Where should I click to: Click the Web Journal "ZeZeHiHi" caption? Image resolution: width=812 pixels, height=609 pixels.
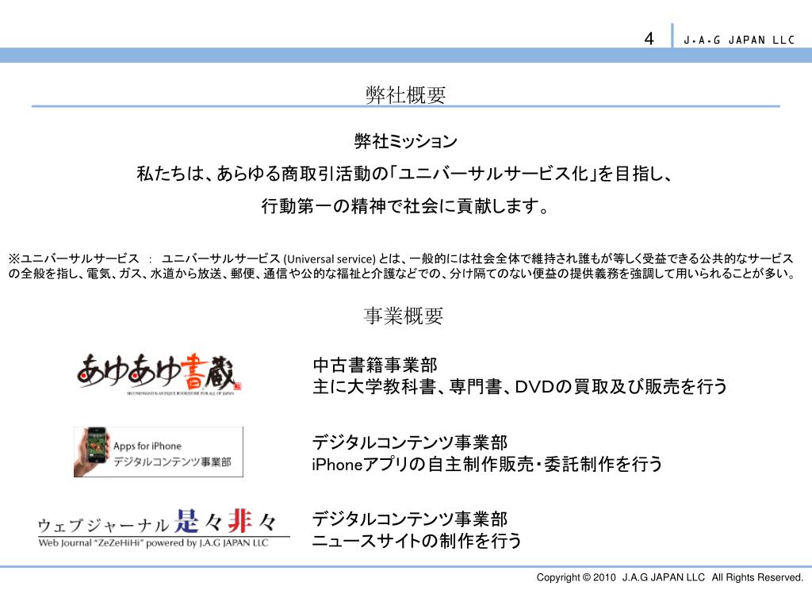[153, 542]
